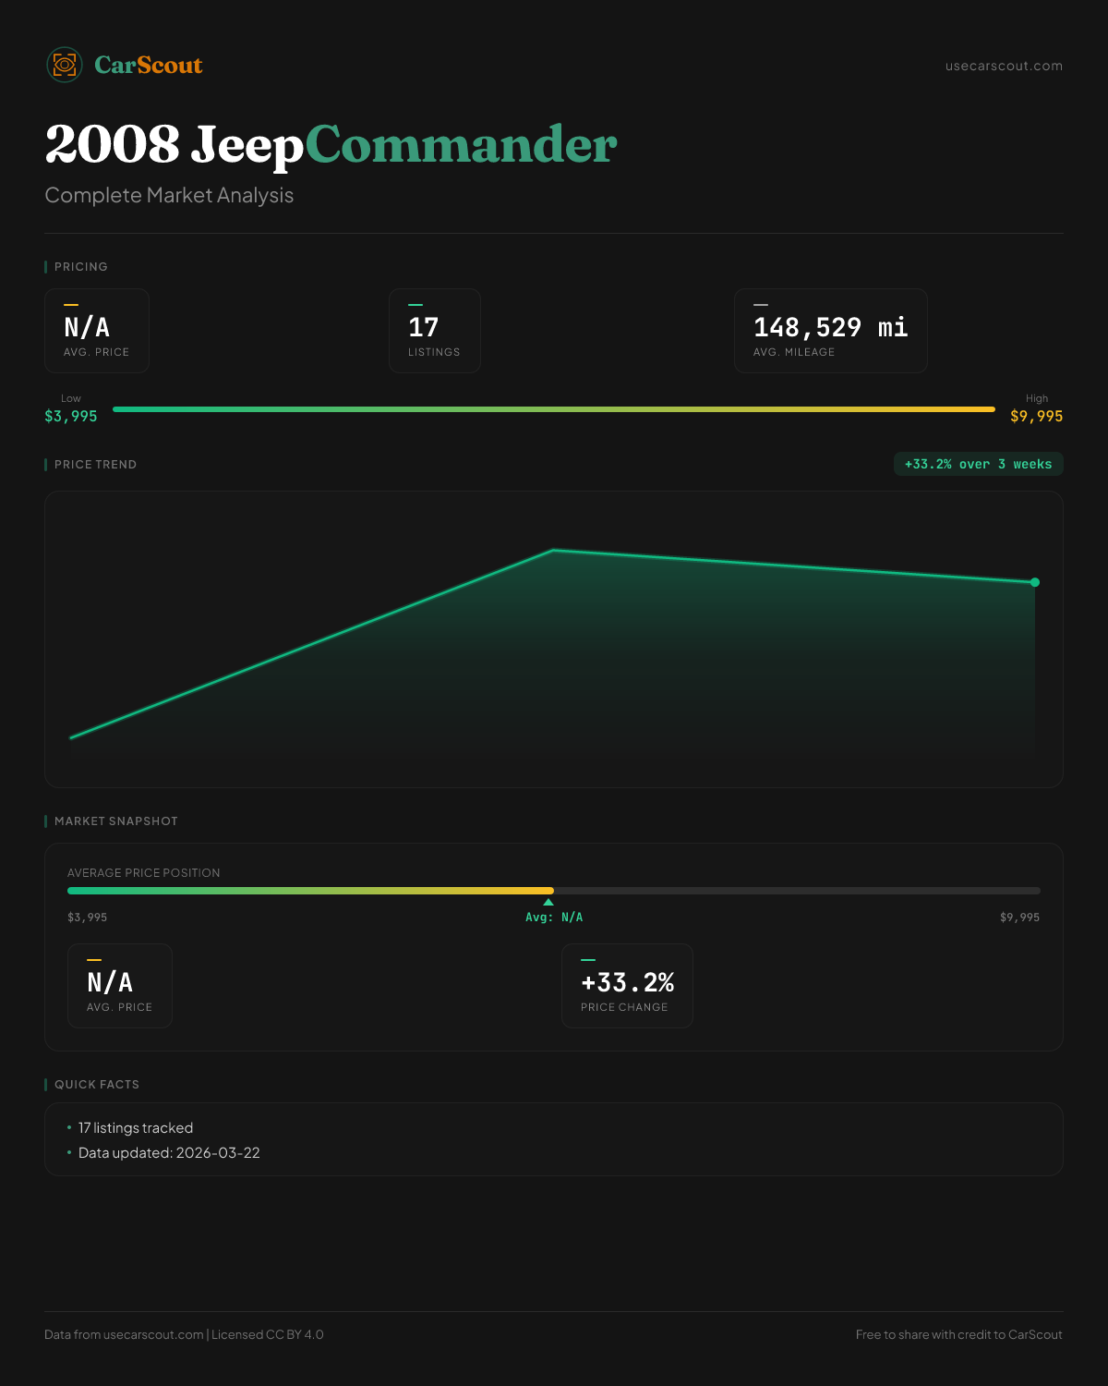Select the N/A average price card under Pricing

(97, 331)
